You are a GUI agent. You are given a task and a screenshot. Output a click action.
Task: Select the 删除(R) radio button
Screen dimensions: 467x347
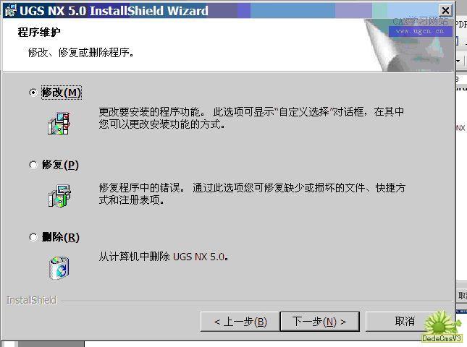33,237
